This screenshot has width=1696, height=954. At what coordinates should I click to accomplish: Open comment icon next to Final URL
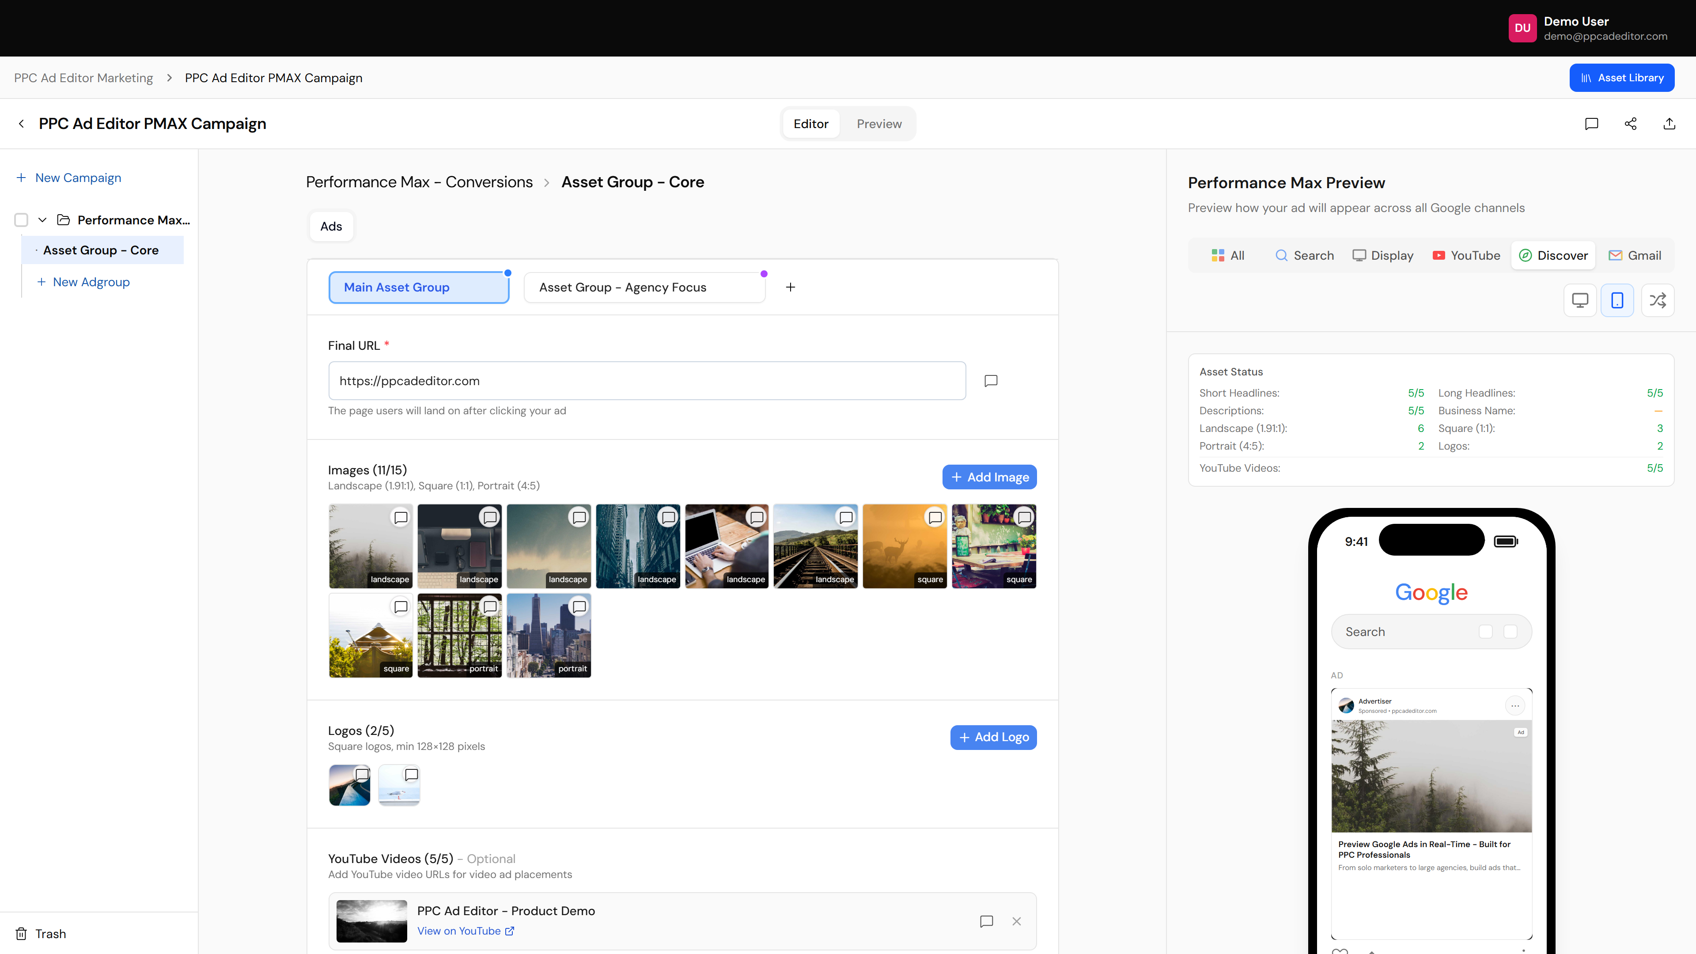pos(990,381)
